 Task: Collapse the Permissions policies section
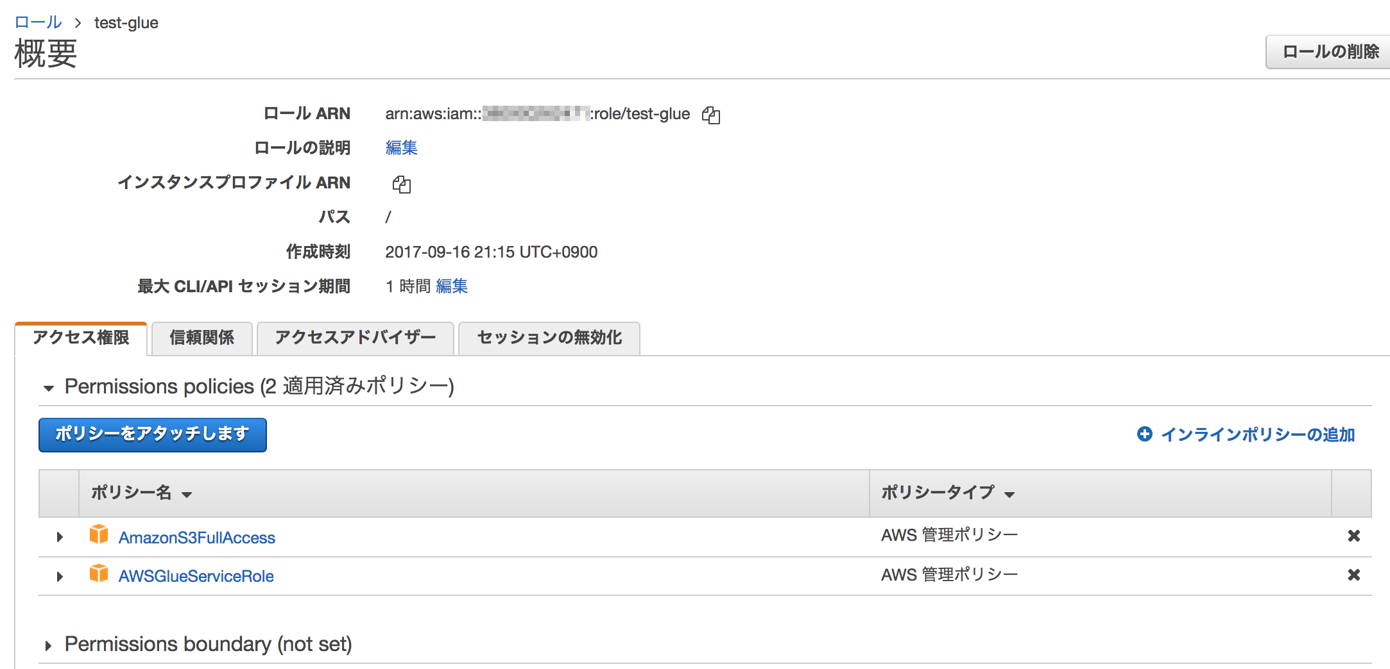coord(48,388)
